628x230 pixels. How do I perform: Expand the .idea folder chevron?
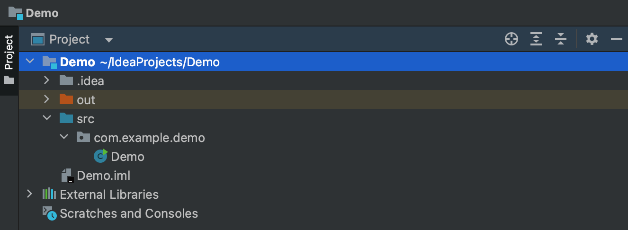coord(46,80)
